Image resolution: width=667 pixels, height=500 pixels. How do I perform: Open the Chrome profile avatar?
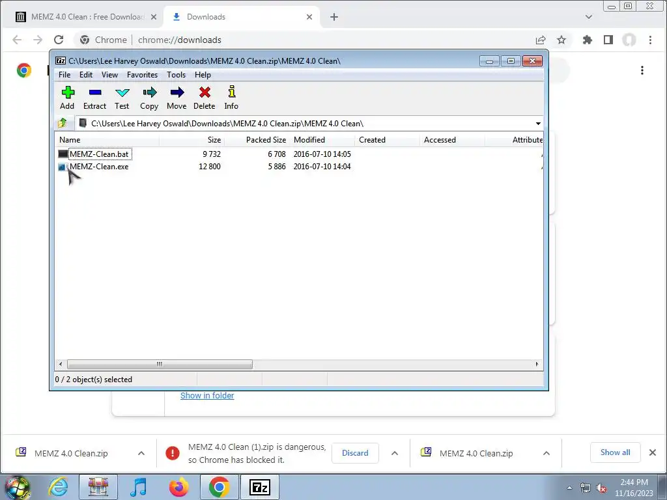pos(629,40)
